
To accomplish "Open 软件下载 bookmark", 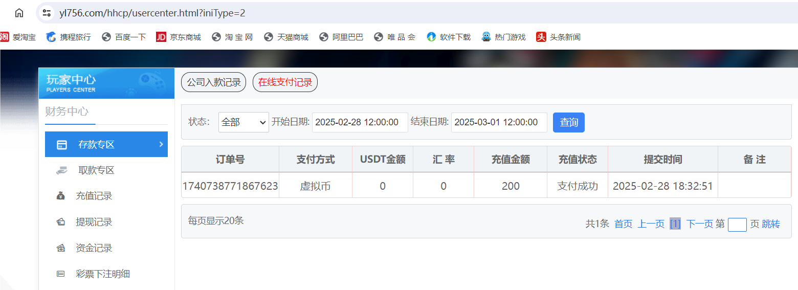I will pyautogui.click(x=449, y=37).
